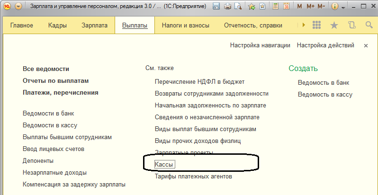The image size is (378, 195).
Task: Create Ведомость в банк document
Action: click(x=324, y=82)
